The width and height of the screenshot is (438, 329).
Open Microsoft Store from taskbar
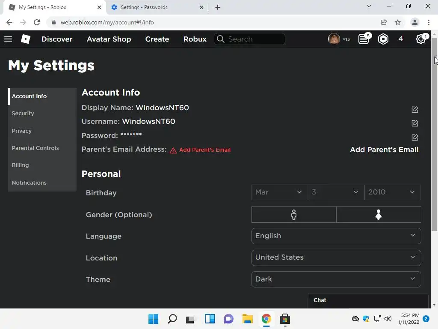click(x=285, y=319)
